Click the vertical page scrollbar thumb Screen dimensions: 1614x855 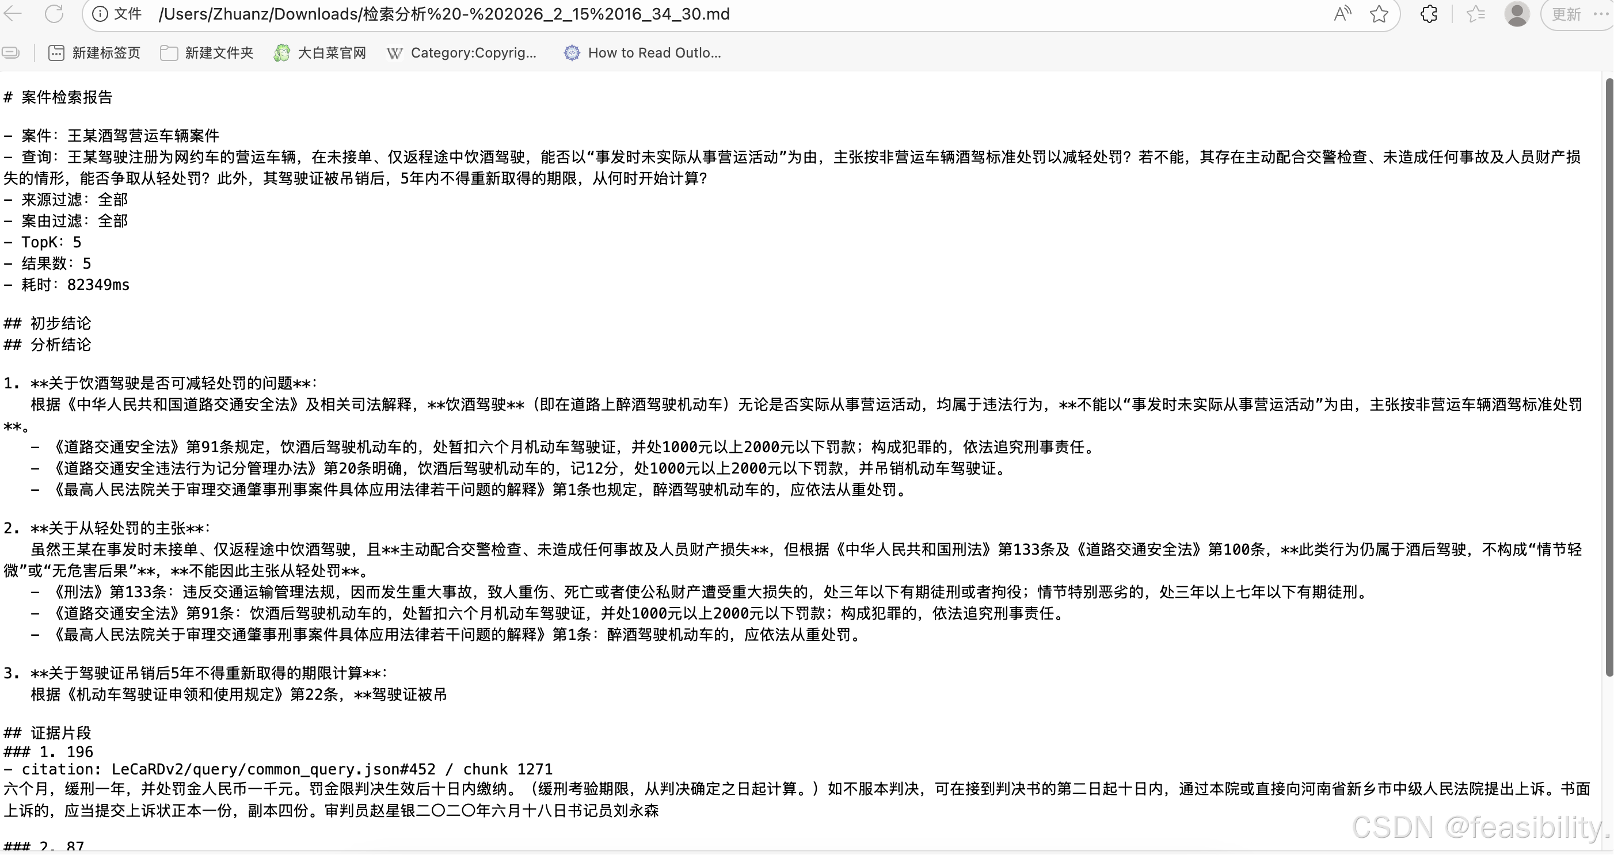click(x=1608, y=376)
